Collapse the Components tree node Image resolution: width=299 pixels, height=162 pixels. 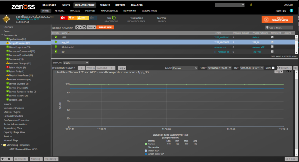pos(2,35)
